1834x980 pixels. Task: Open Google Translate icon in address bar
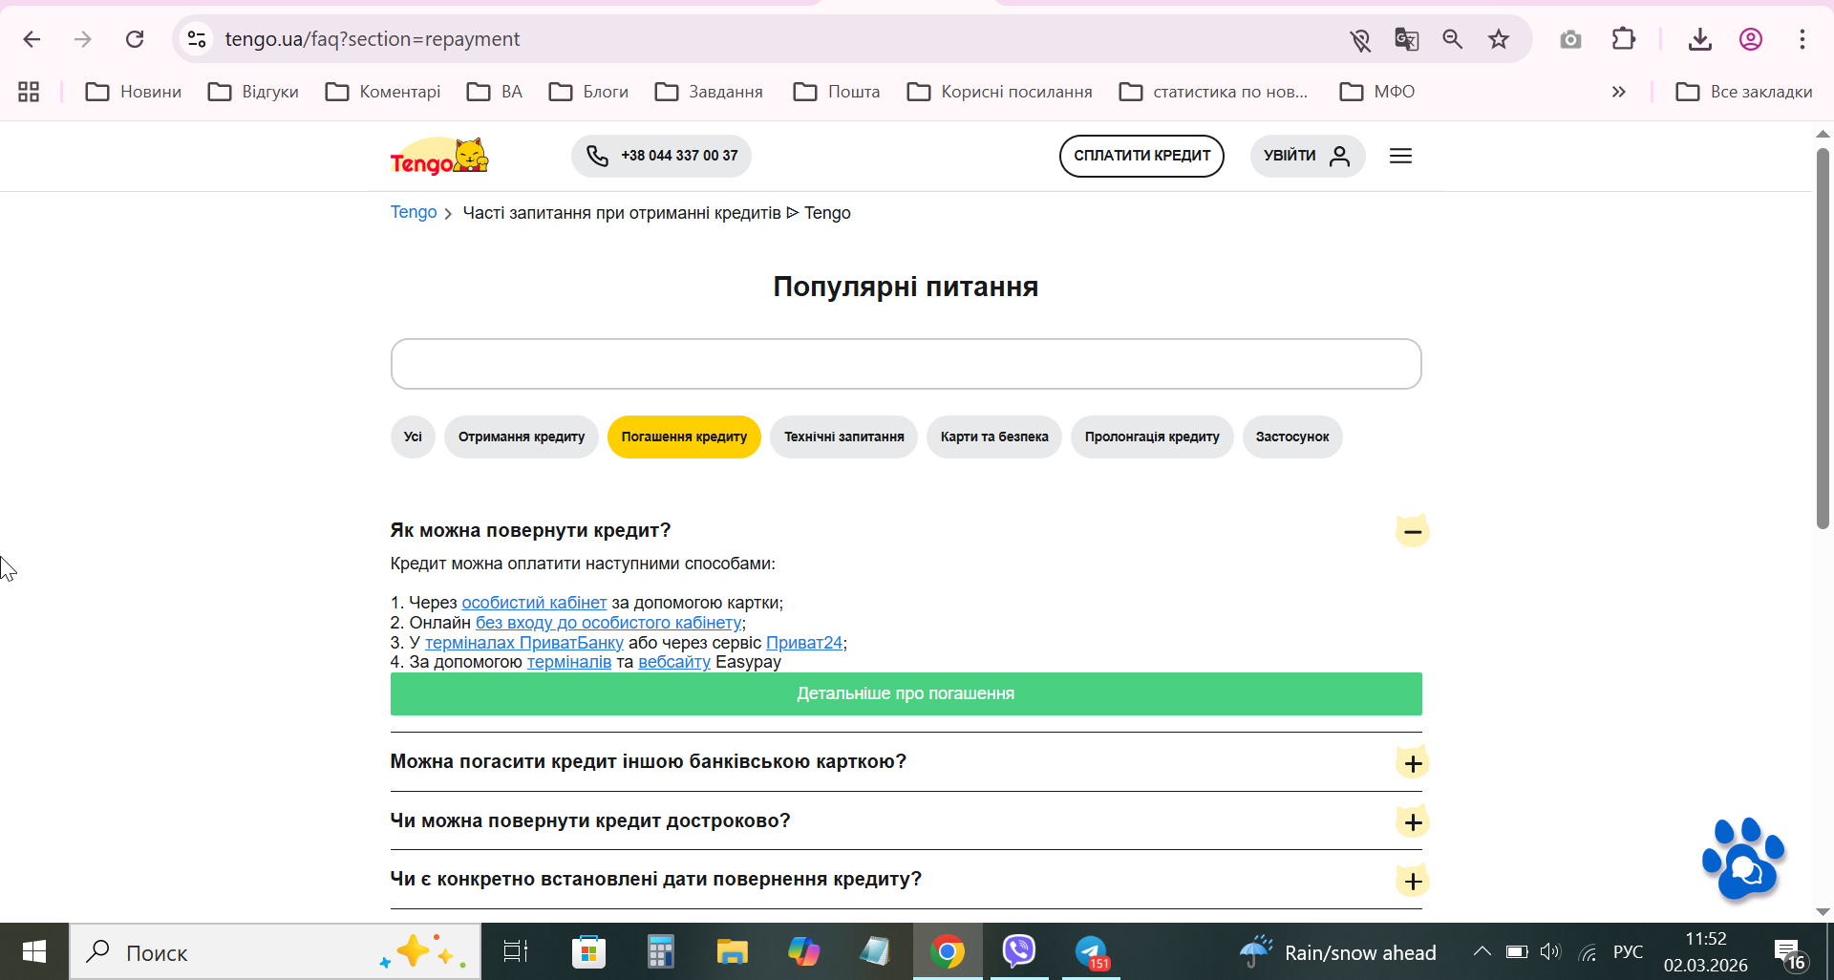[1406, 39]
